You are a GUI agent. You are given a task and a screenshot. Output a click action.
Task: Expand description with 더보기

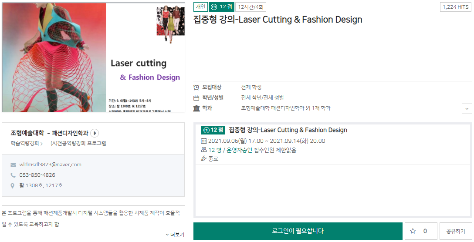click(175, 235)
